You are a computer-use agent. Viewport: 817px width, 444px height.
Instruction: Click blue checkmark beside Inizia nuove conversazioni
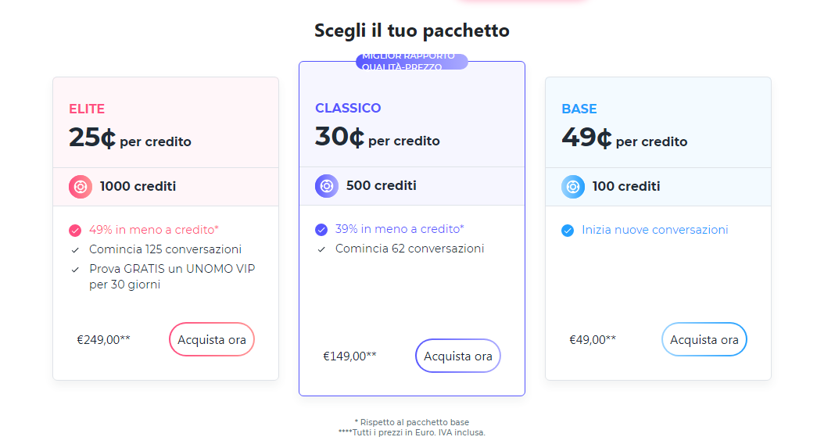click(x=568, y=231)
